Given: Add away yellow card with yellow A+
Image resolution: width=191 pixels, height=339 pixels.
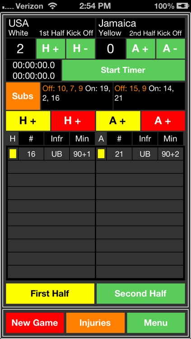Looking at the screenshot, I should pyautogui.click(x=118, y=121).
